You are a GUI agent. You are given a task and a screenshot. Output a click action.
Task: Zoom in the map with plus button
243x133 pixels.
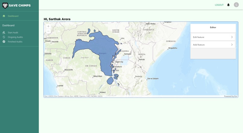point(48,26)
